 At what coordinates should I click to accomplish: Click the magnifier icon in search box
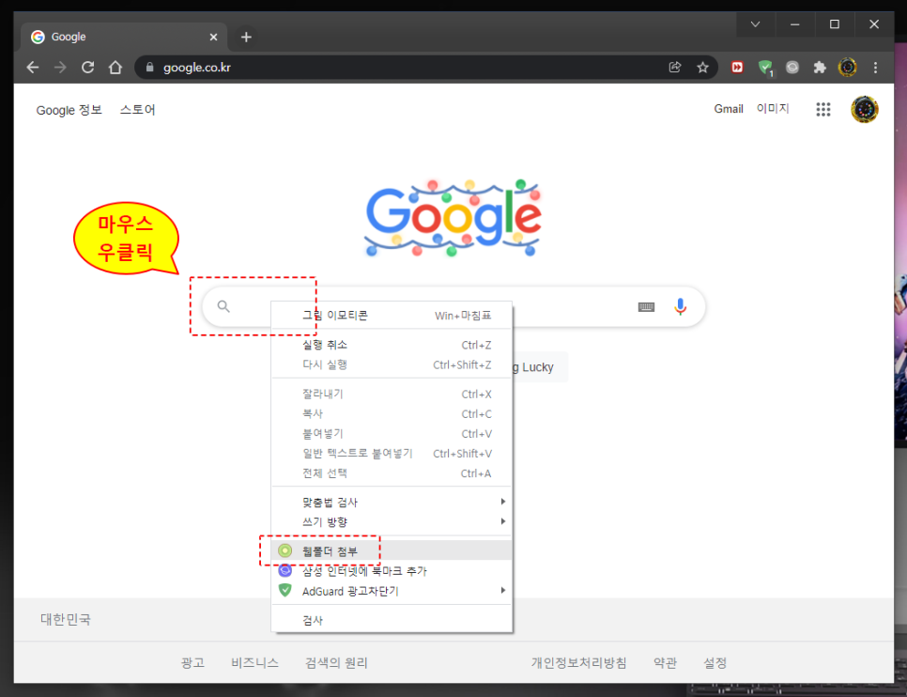click(x=223, y=306)
